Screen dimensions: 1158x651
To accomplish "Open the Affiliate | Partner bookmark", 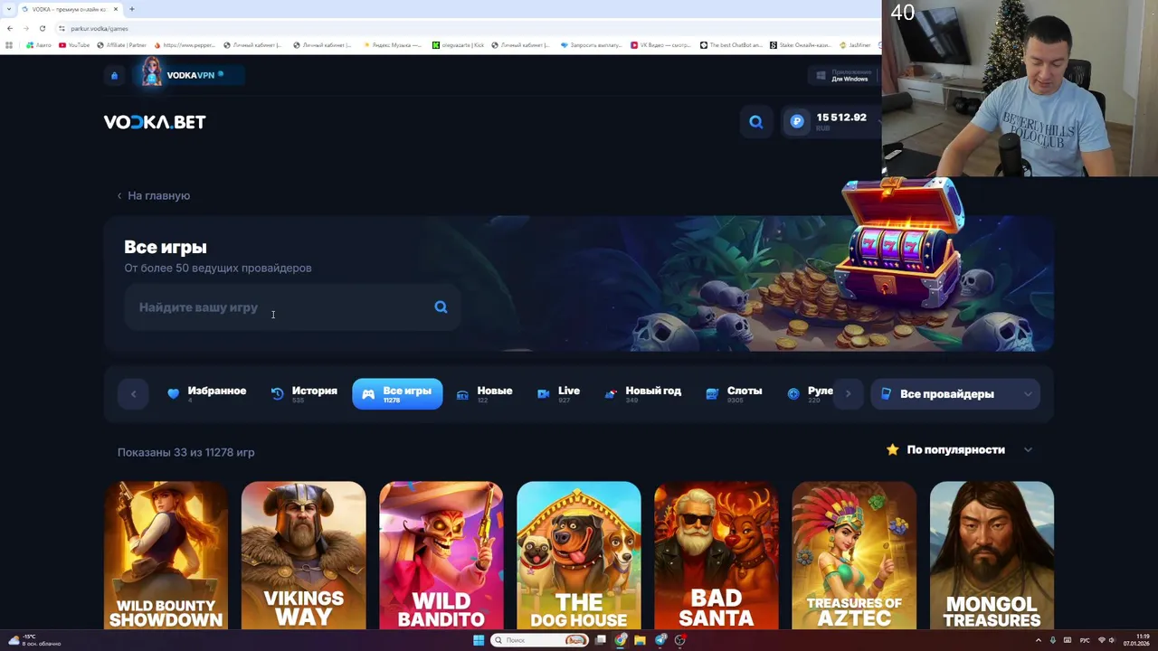I will pyautogui.click(x=121, y=44).
